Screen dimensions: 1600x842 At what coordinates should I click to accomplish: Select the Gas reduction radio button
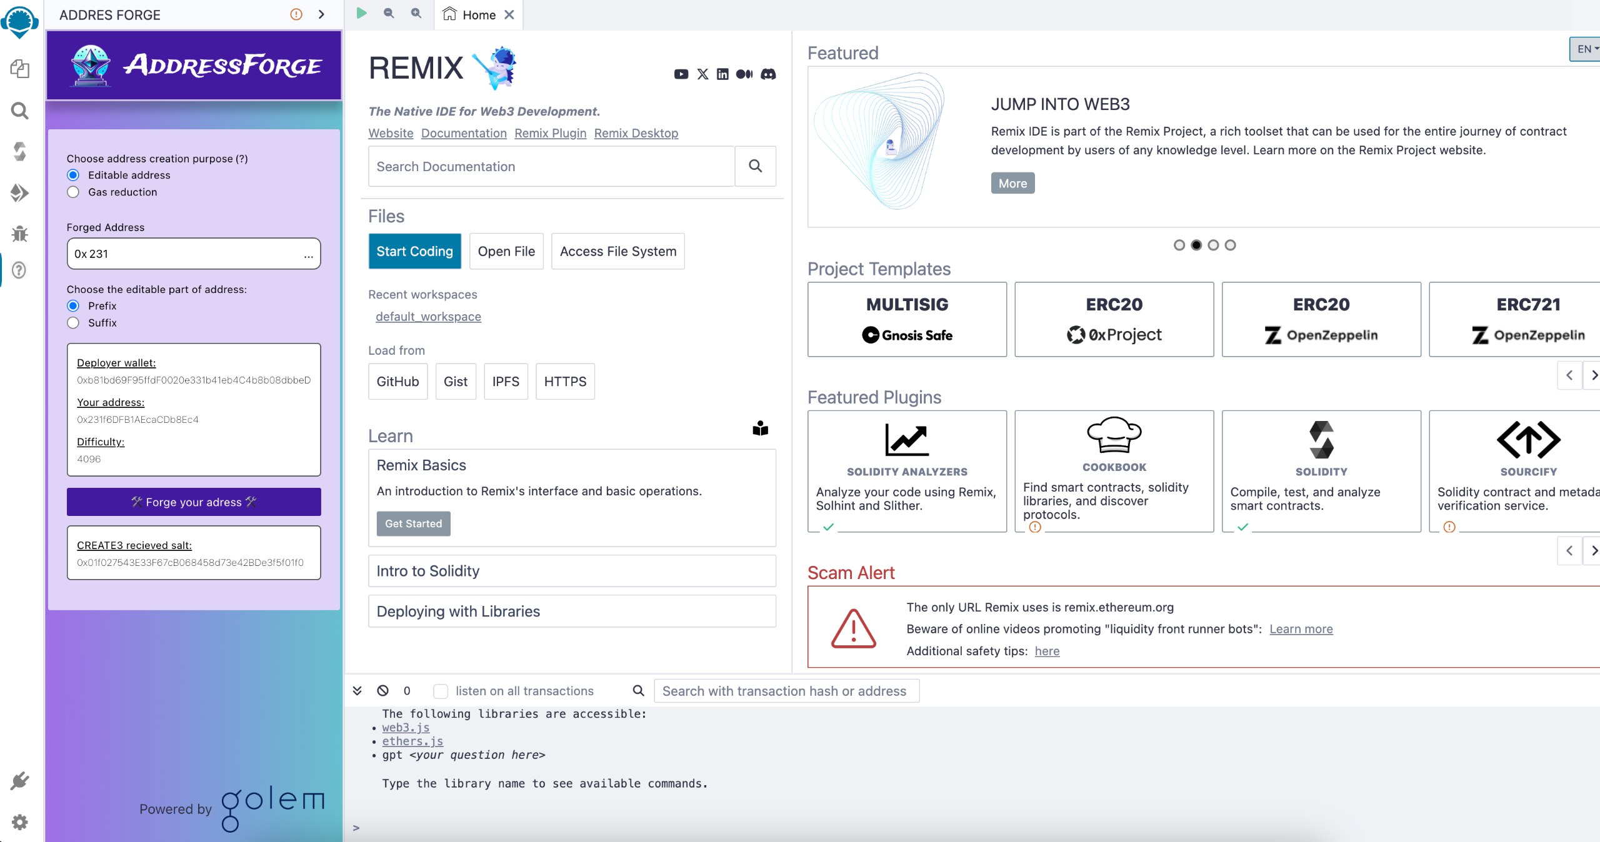[73, 192]
